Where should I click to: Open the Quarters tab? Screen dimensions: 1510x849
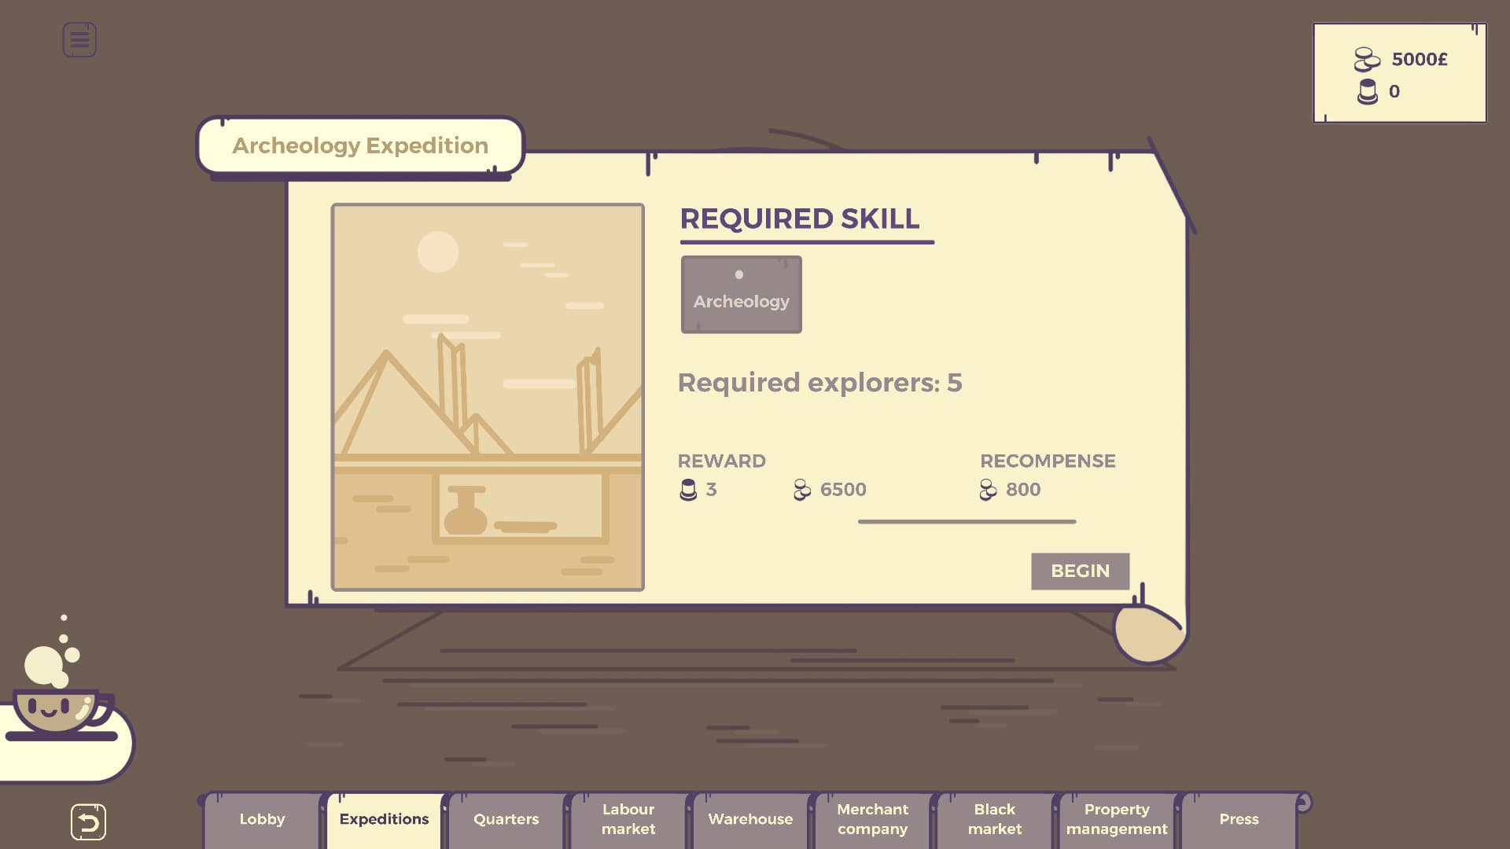(x=506, y=819)
